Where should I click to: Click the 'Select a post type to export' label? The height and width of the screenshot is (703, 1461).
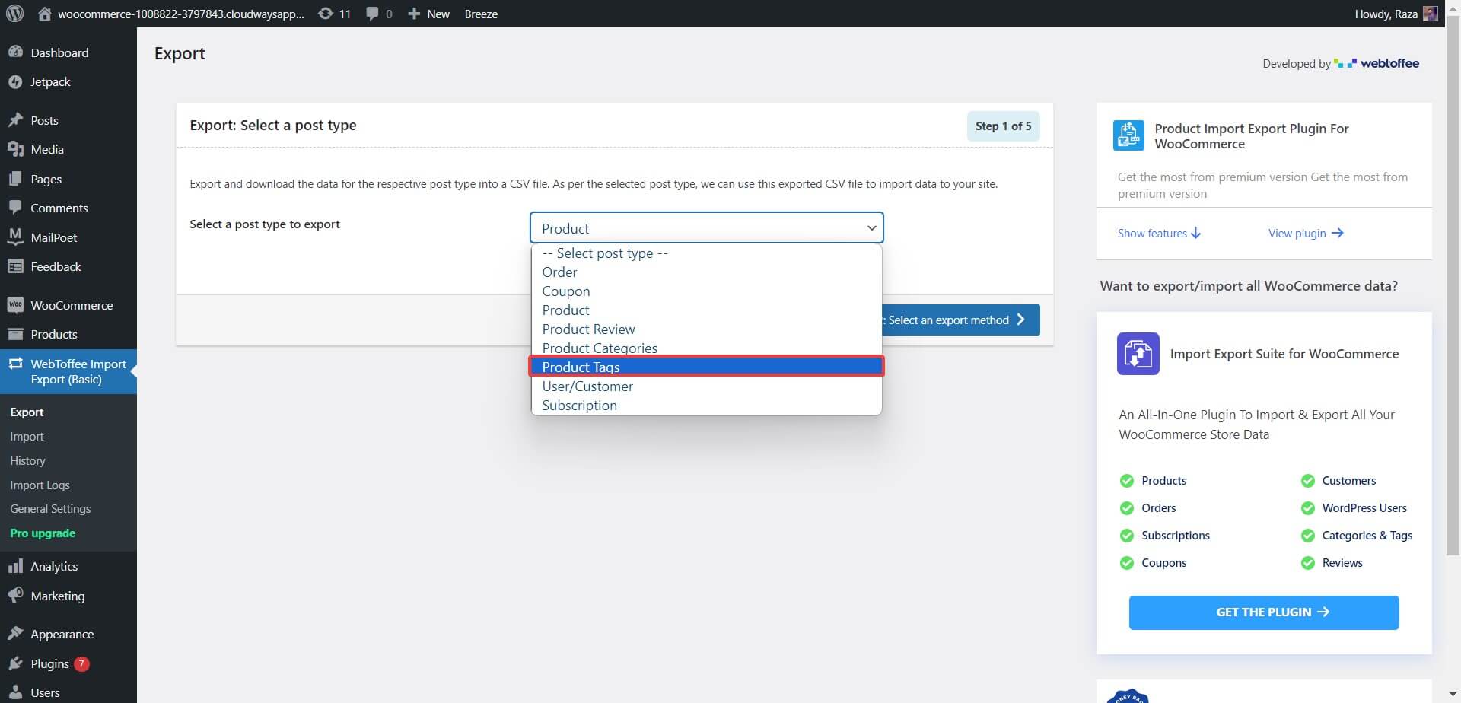click(x=265, y=224)
